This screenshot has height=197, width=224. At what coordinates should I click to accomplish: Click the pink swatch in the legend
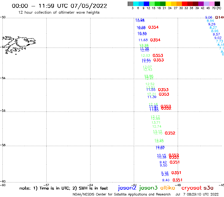pos(212,4)
